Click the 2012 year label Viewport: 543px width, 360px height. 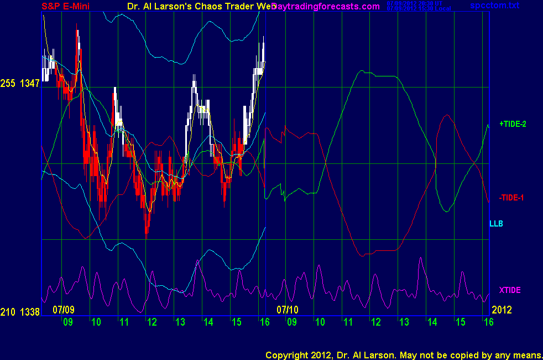[502, 308]
